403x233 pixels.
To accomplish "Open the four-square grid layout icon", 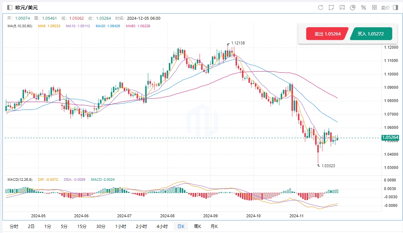I will (x=374, y=8).
